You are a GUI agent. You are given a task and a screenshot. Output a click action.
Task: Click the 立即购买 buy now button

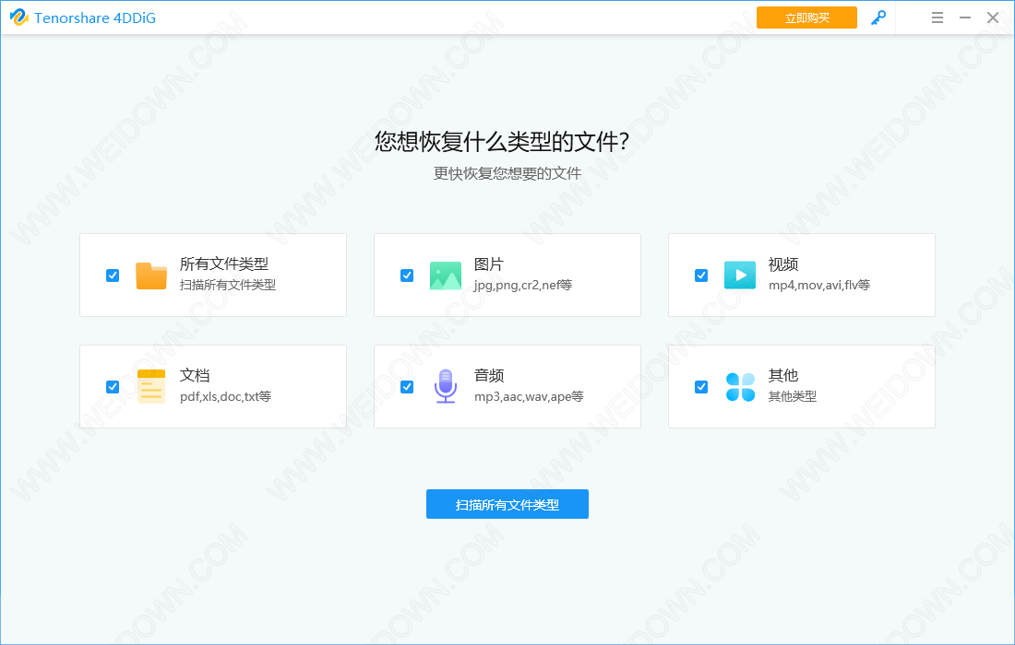[806, 18]
